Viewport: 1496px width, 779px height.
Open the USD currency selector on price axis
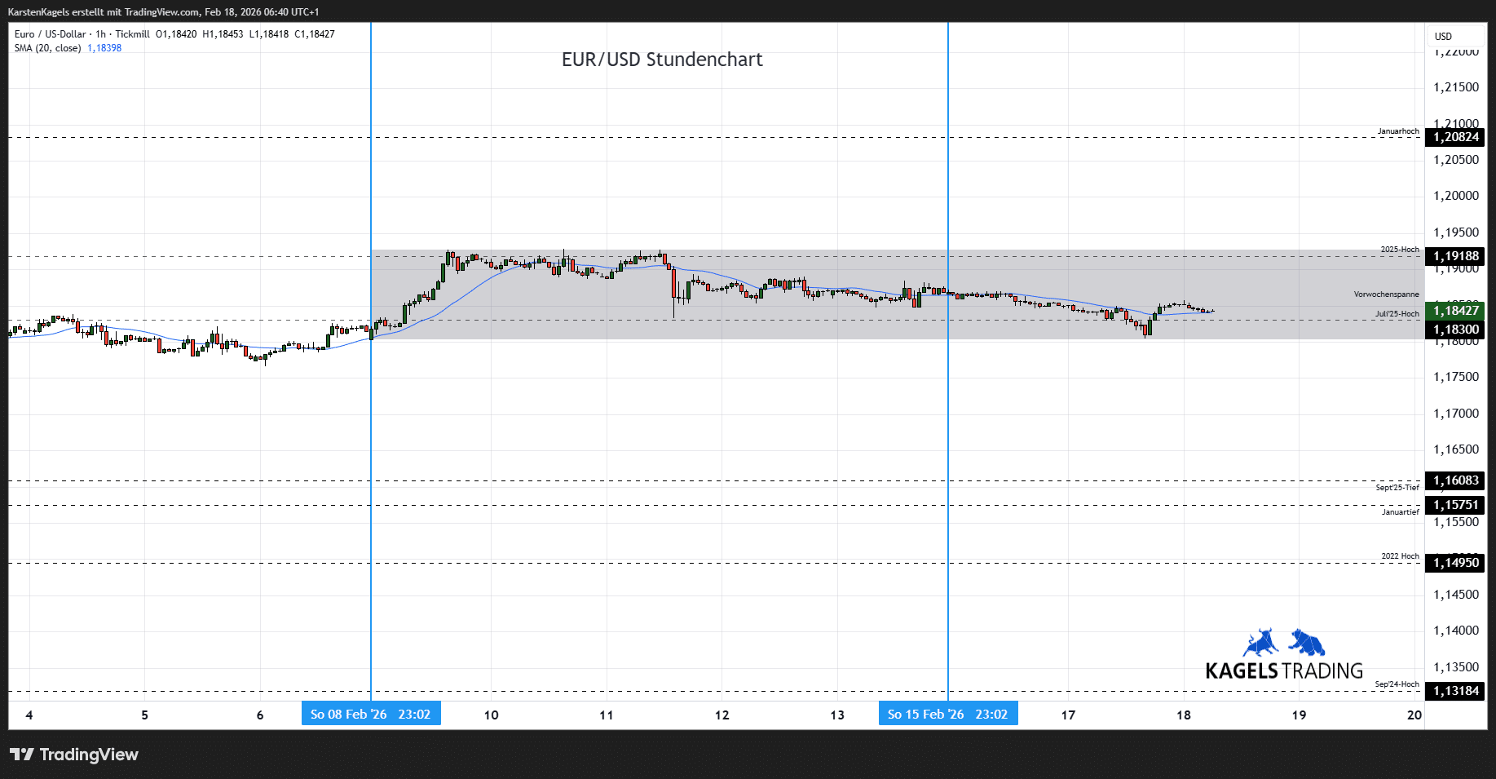pyautogui.click(x=1443, y=37)
